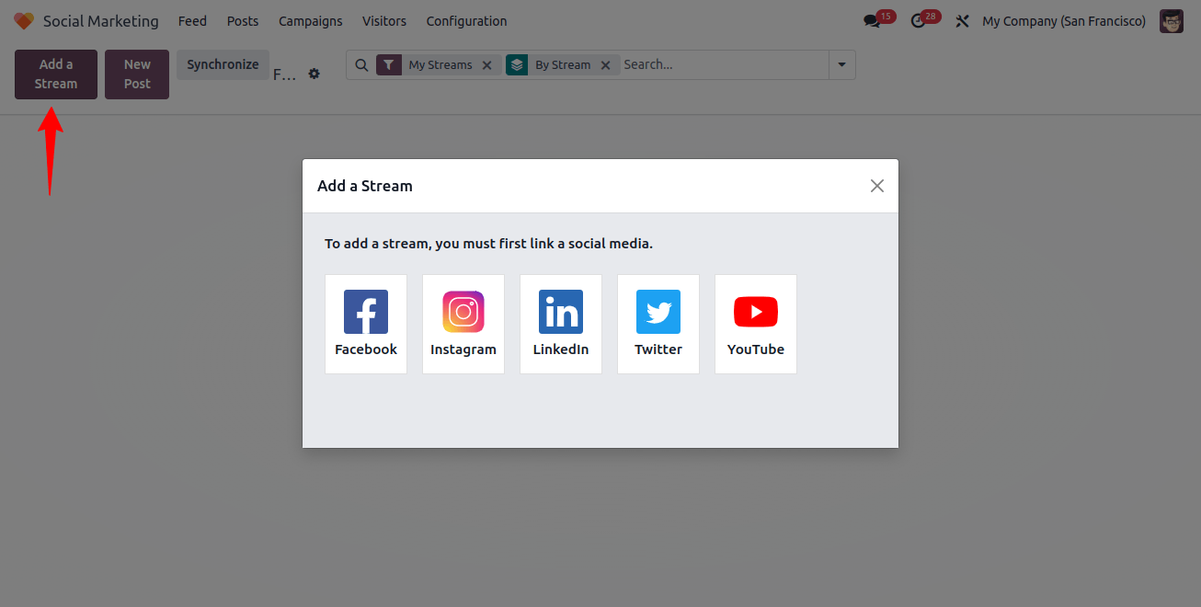This screenshot has width=1201, height=607.
Task: Open the user avatar menu
Action: click(1172, 21)
